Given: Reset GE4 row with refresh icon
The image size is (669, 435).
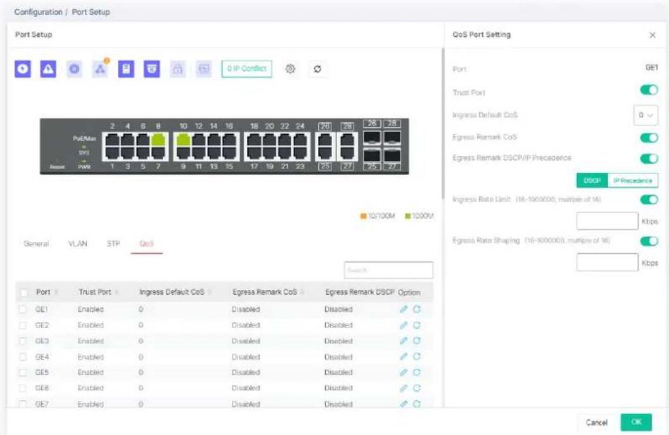Looking at the screenshot, I should point(417,356).
